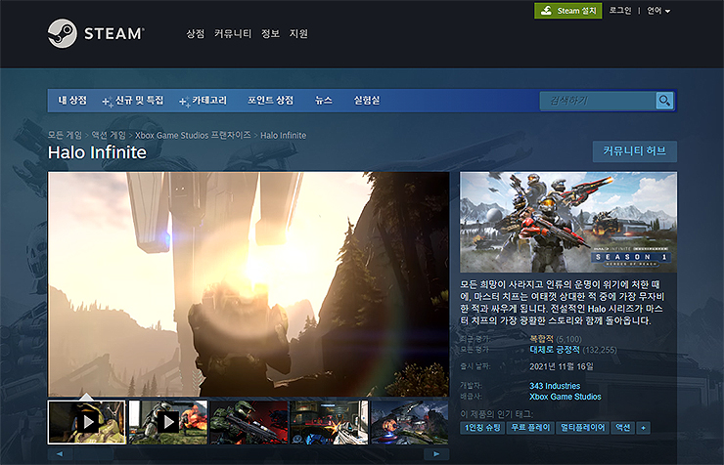The width and height of the screenshot is (724, 465).
Task: Select the Master Chief red screenshot thumbnail
Action: (249, 422)
